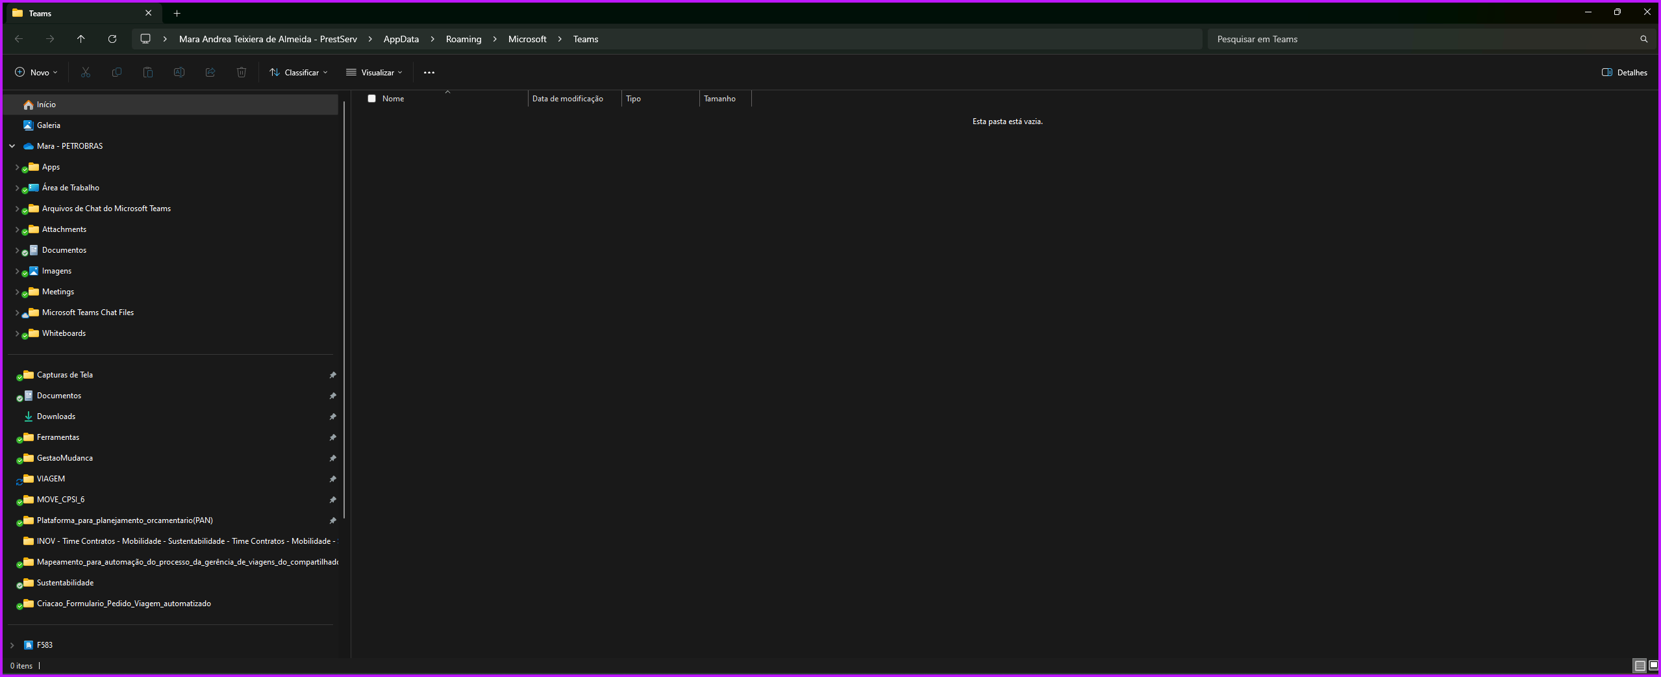Click the PC monitor icon in address bar
The width and height of the screenshot is (1661, 677).
[145, 39]
